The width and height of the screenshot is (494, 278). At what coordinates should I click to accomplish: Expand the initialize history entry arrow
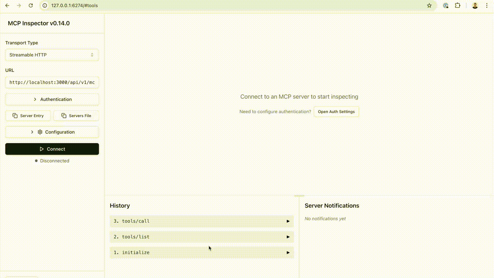pyautogui.click(x=288, y=253)
